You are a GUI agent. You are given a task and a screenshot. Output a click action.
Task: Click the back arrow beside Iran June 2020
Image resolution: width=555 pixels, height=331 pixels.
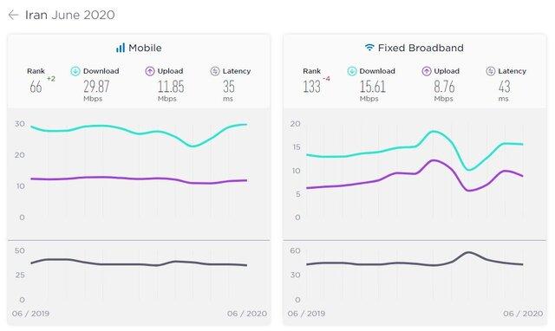(x=13, y=15)
